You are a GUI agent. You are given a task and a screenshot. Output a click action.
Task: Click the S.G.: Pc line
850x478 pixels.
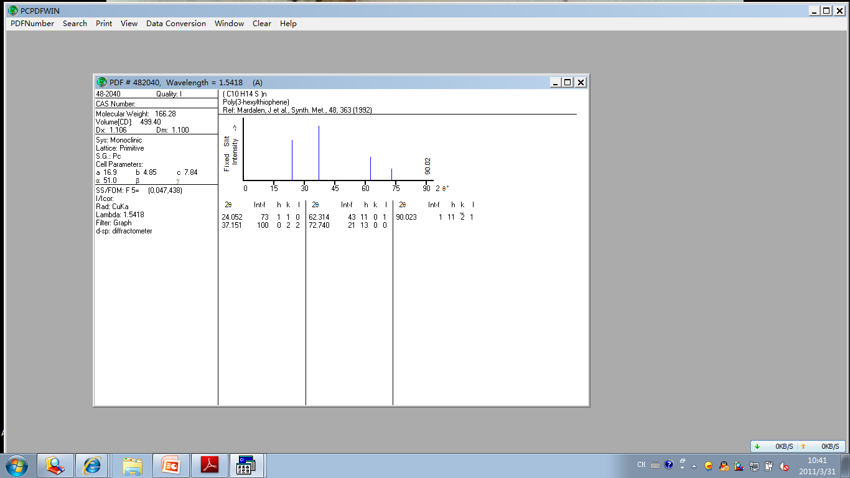(108, 156)
